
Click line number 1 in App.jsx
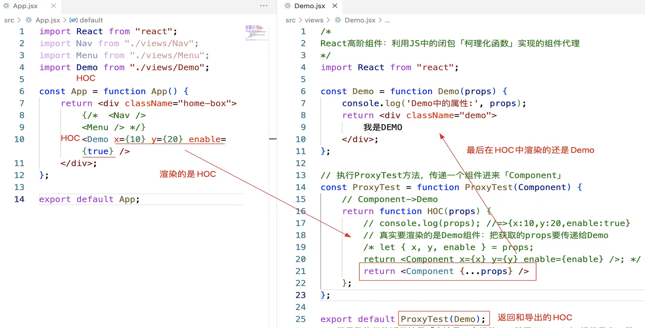point(22,31)
